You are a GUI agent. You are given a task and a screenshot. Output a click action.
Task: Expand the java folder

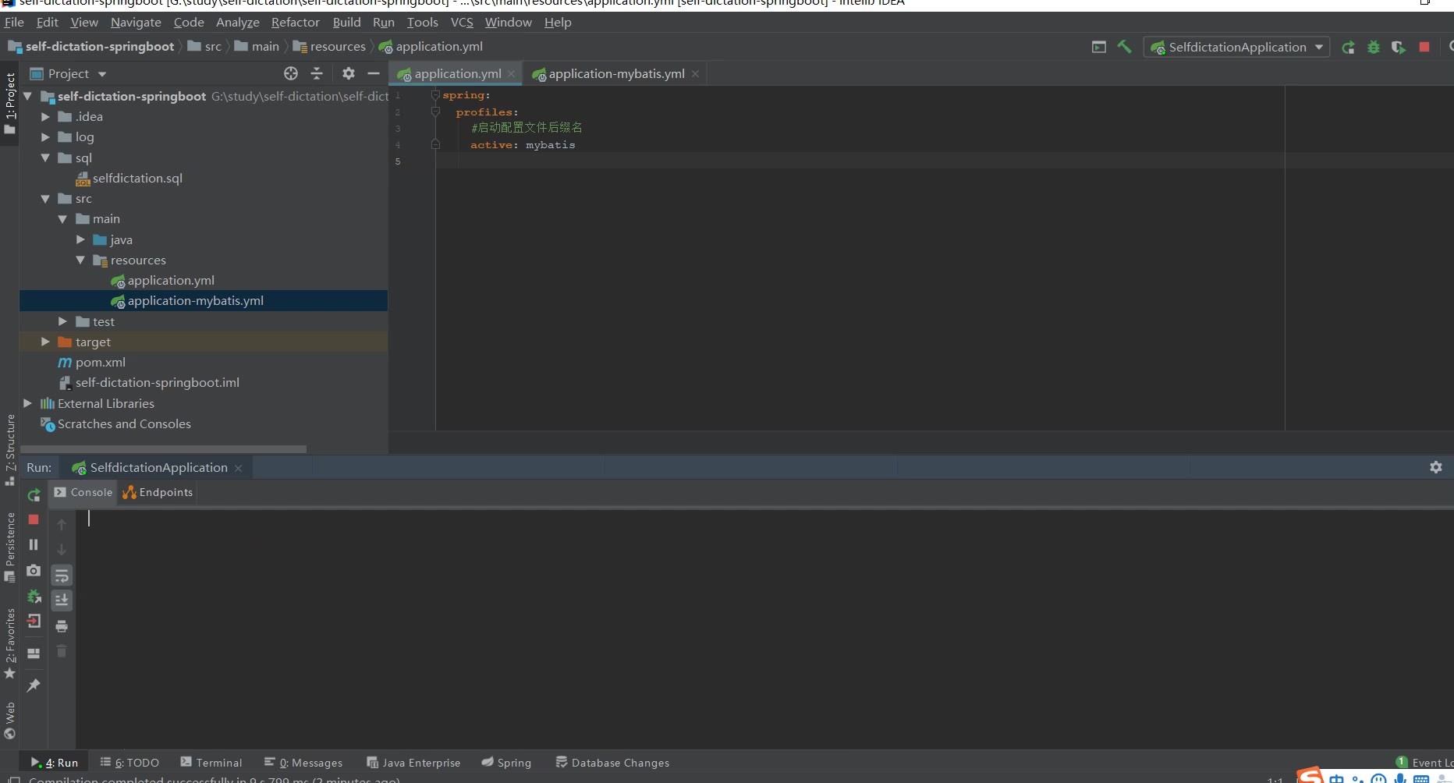tap(80, 239)
